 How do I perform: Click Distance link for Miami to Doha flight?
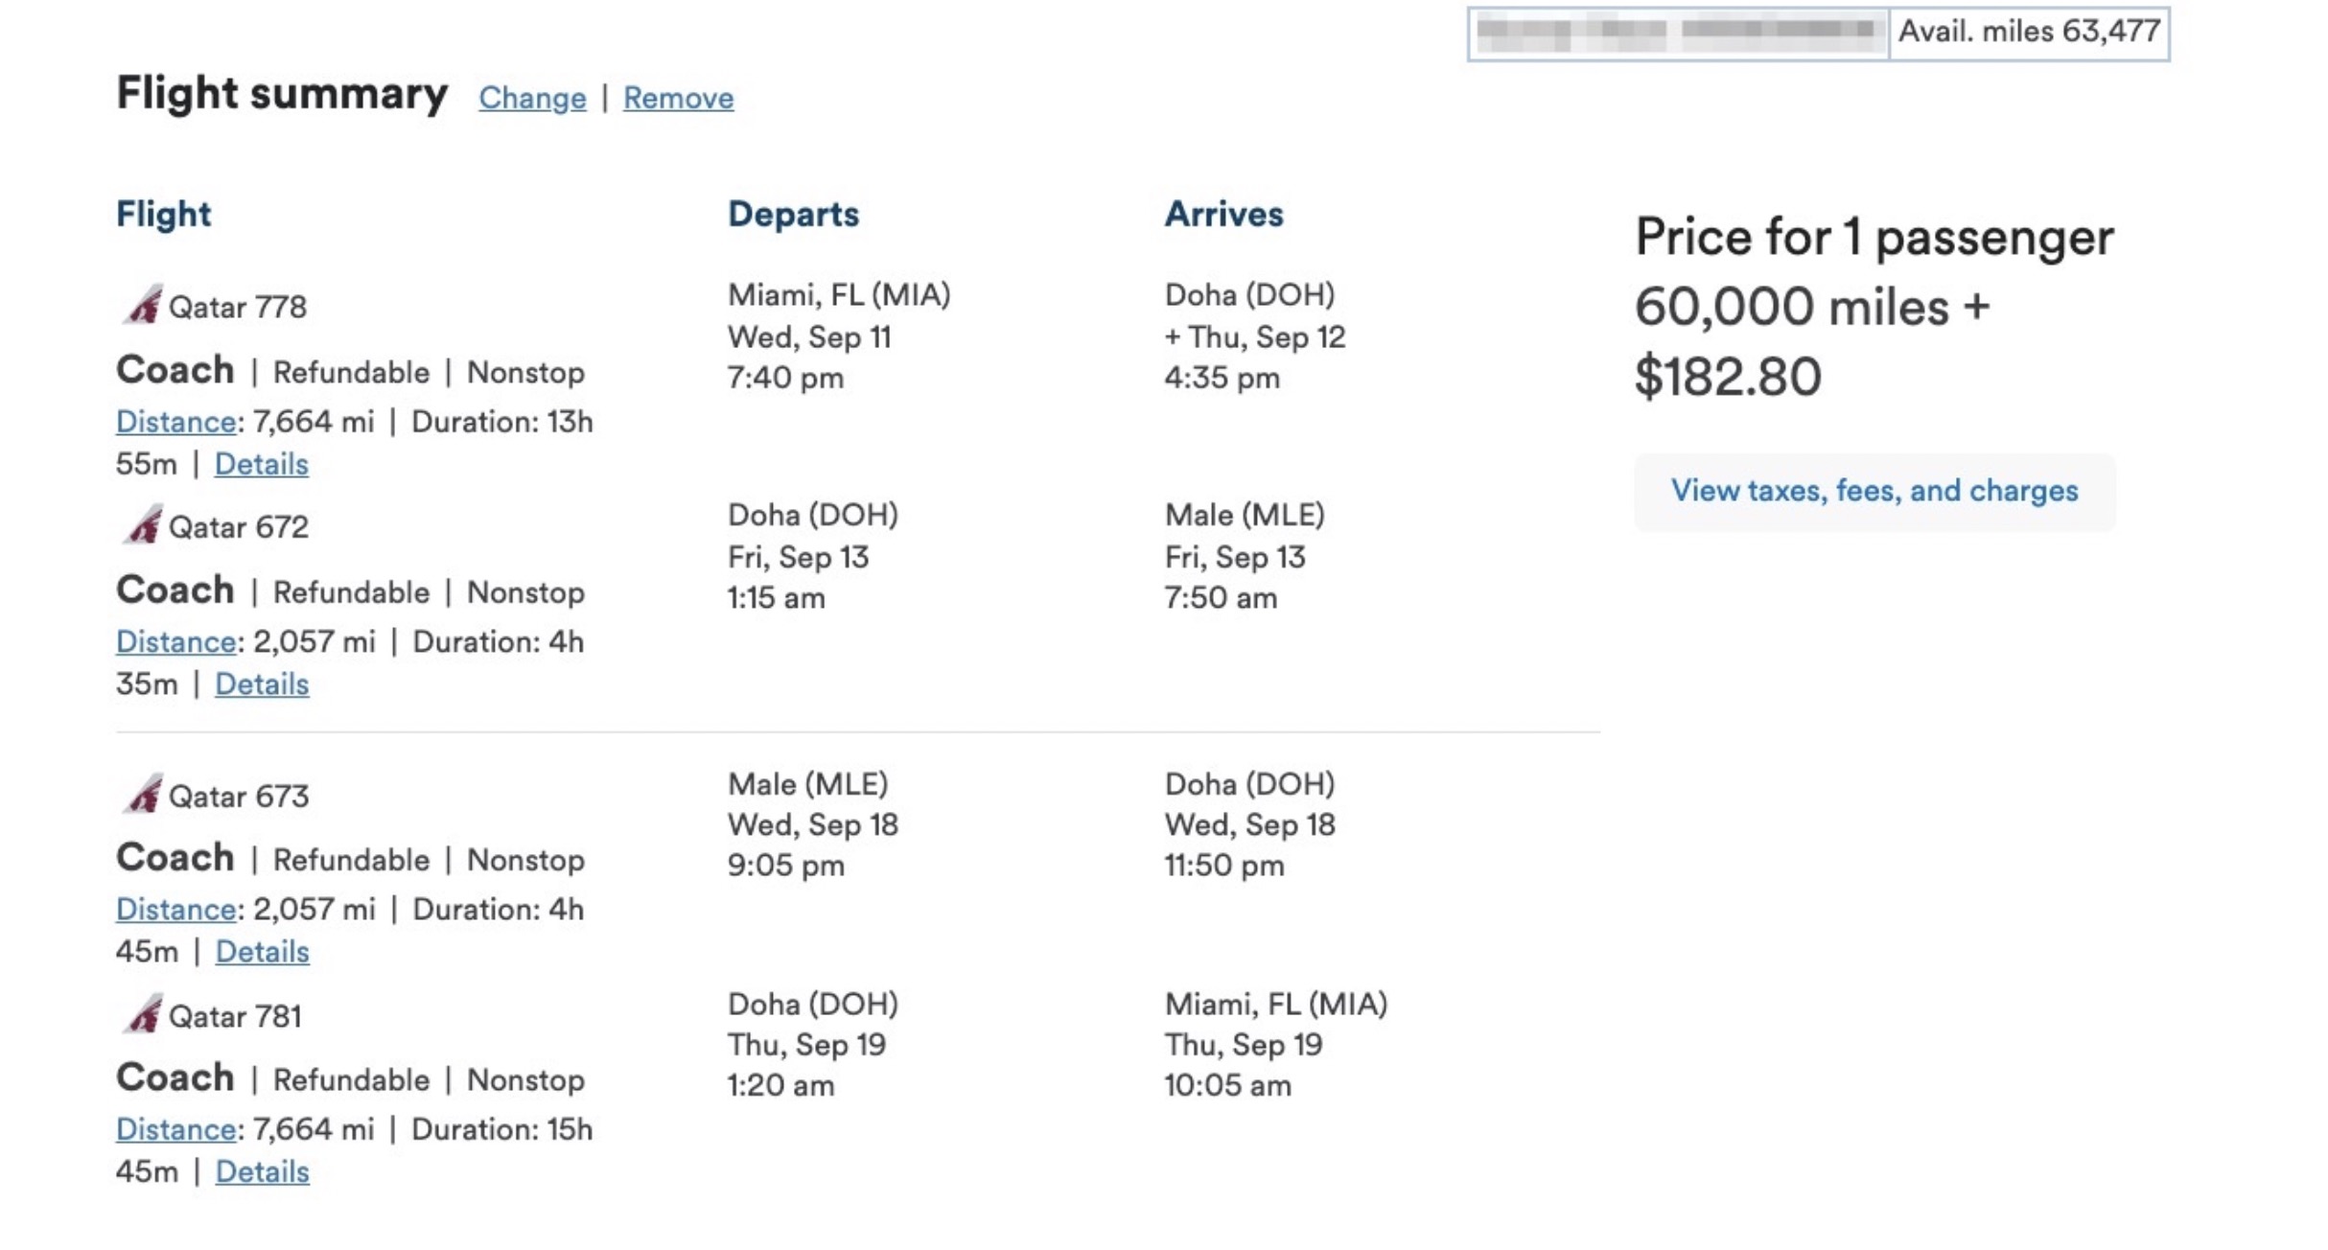[176, 422]
